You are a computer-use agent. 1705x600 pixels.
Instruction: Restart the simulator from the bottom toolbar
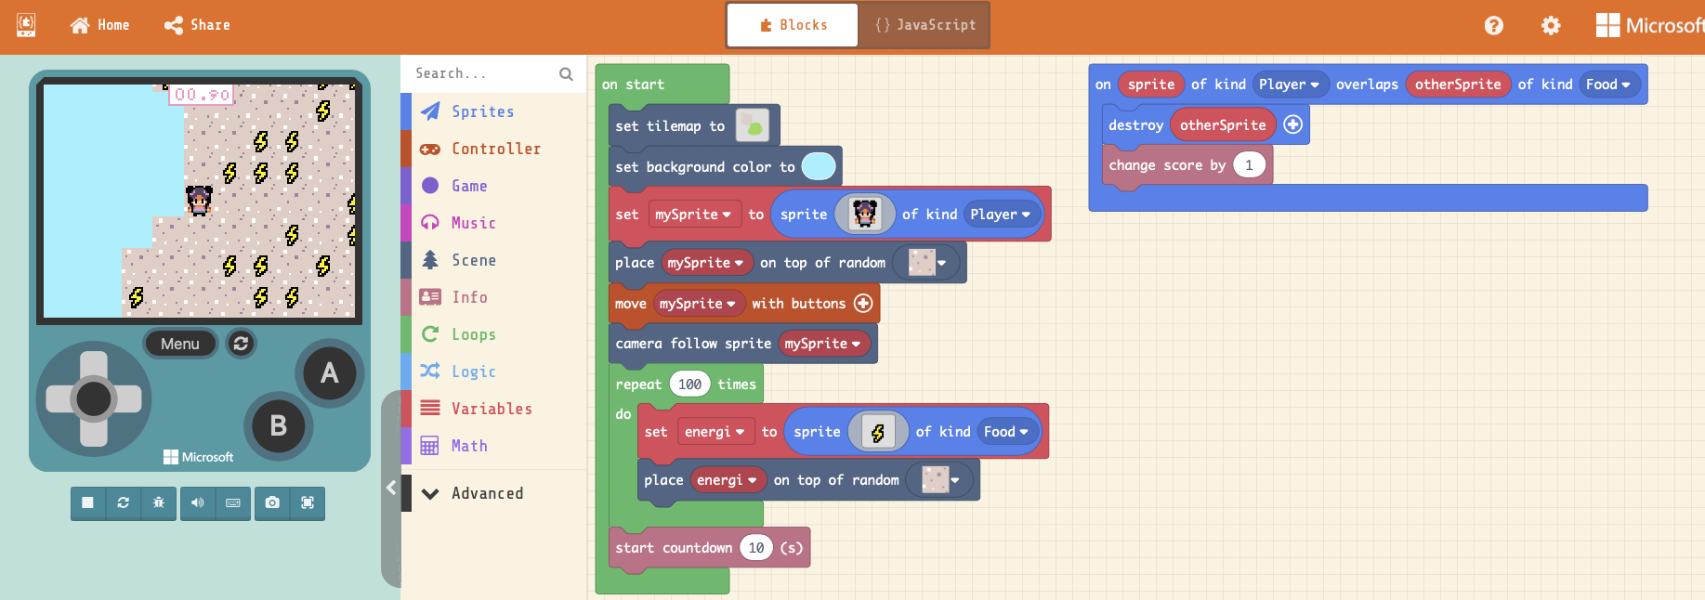click(123, 502)
